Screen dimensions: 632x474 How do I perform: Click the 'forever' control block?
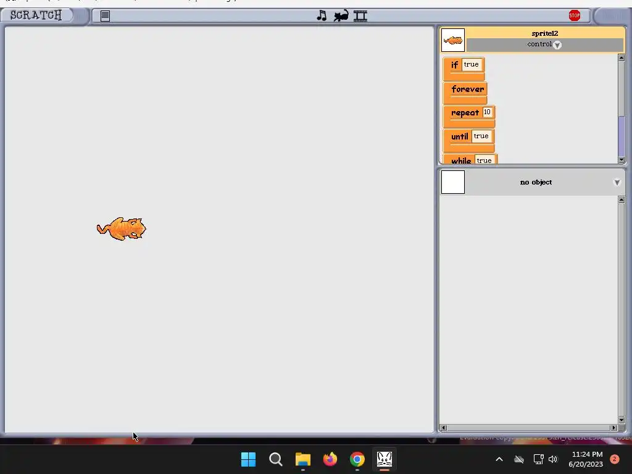[x=465, y=93]
